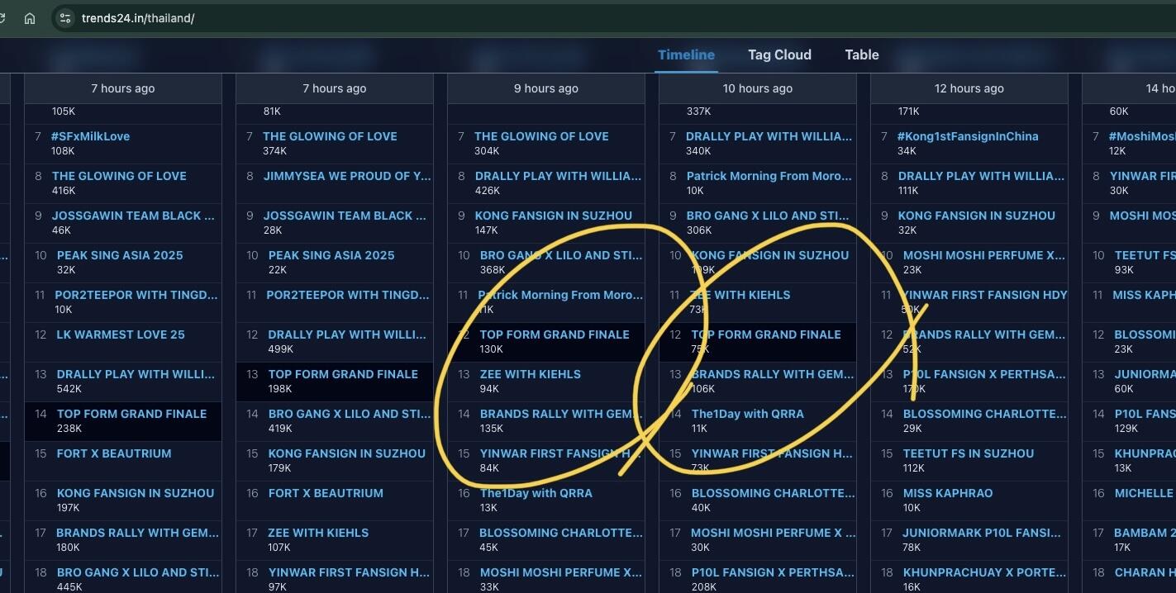
Task: Open JOSSGAWIN TEAM BLACK with 46K
Action: (x=135, y=216)
